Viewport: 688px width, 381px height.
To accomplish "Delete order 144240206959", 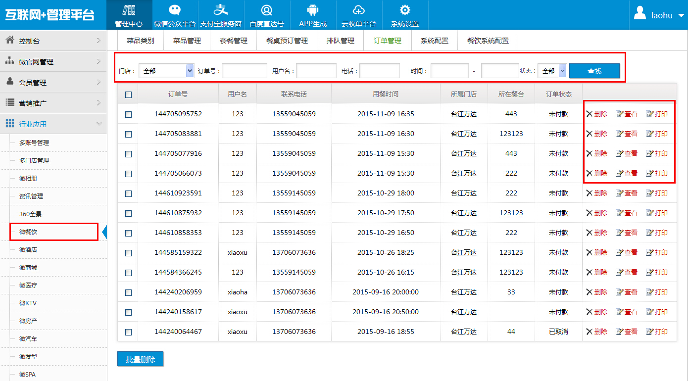I will pyautogui.click(x=597, y=292).
